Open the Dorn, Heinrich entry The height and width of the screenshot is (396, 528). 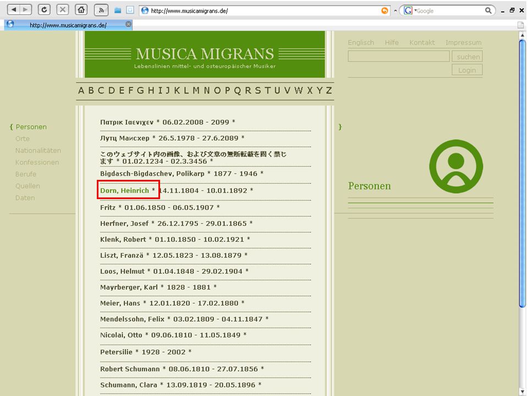pyautogui.click(x=124, y=191)
